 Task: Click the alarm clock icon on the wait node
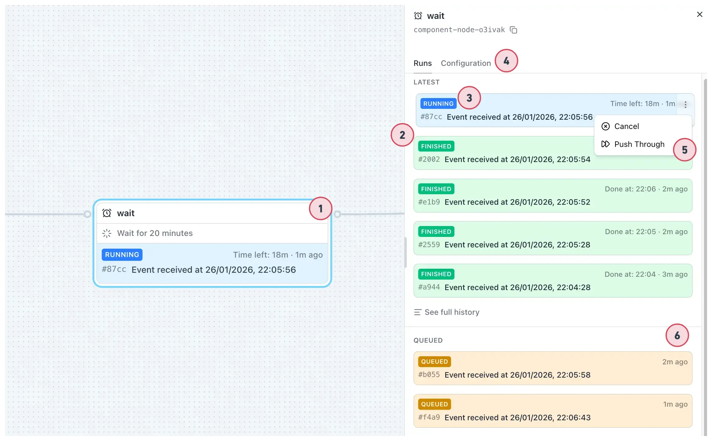106,213
